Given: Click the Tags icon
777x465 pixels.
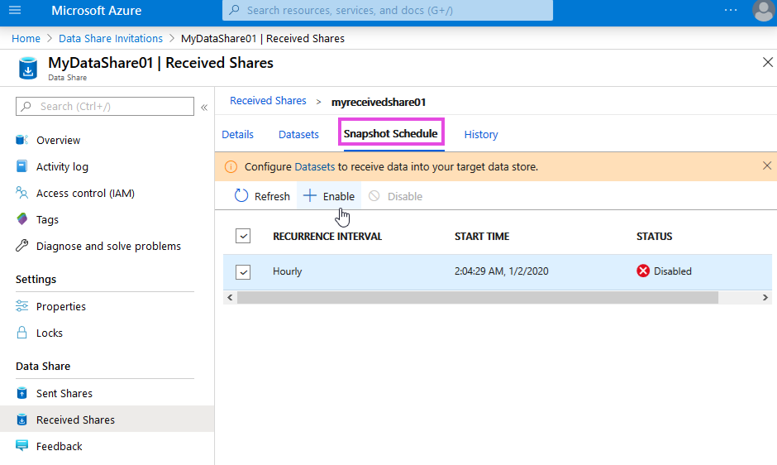Looking at the screenshot, I should point(21,219).
